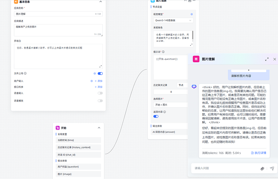Edit the 应用描述 text area

point(58,30)
